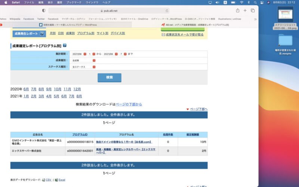Open the 2021年 7月 report link
The image size is (299, 187).
point(71,96)
